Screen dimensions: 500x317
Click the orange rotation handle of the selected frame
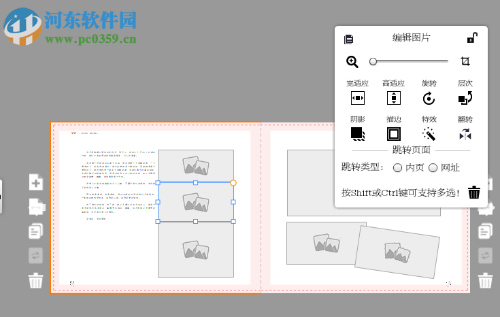click(x=233, y=183)
